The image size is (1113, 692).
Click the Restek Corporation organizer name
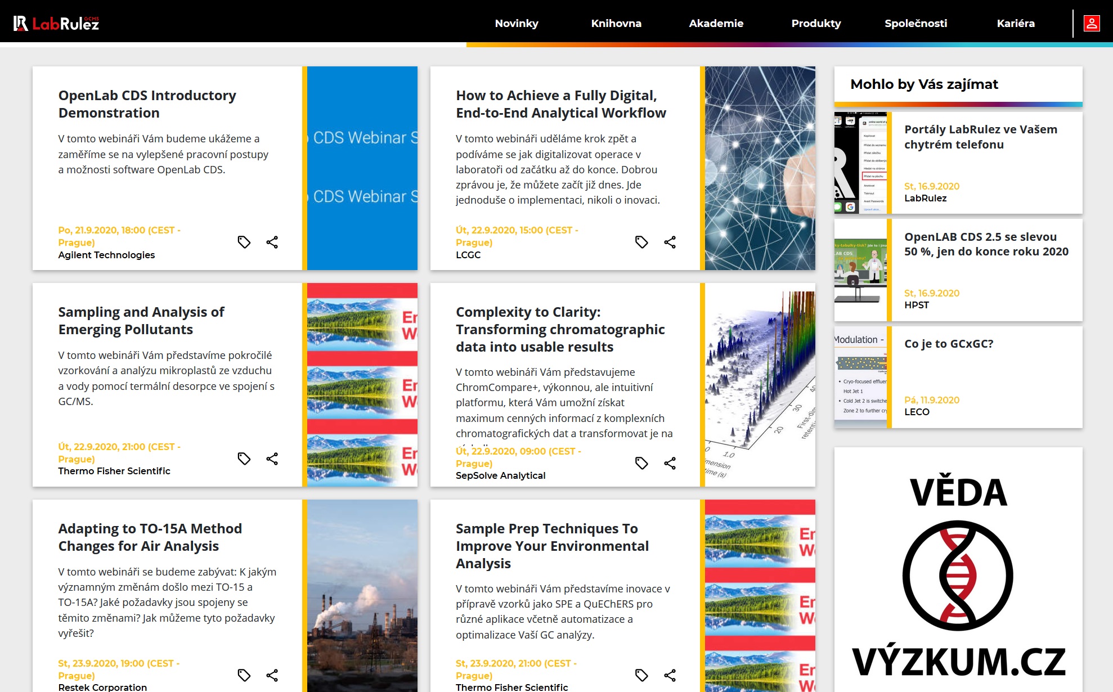tap(102, 687)
